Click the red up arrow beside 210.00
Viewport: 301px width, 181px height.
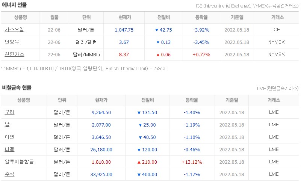pyautogui.click(x=139, y=162)
